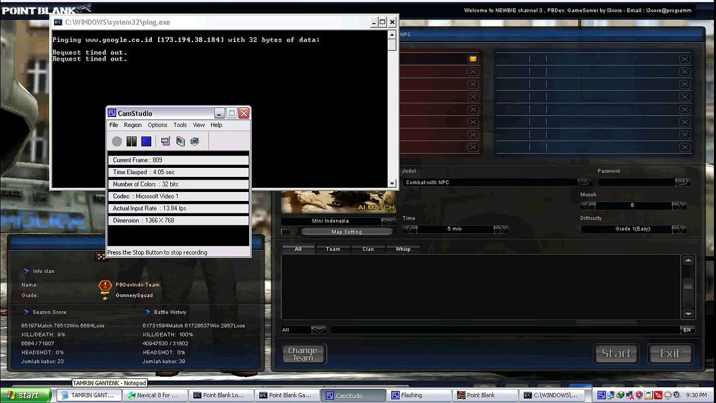716x403 pixels.
Task: Increase Musuh enemy count with right arrow
Action: [678, 205]
